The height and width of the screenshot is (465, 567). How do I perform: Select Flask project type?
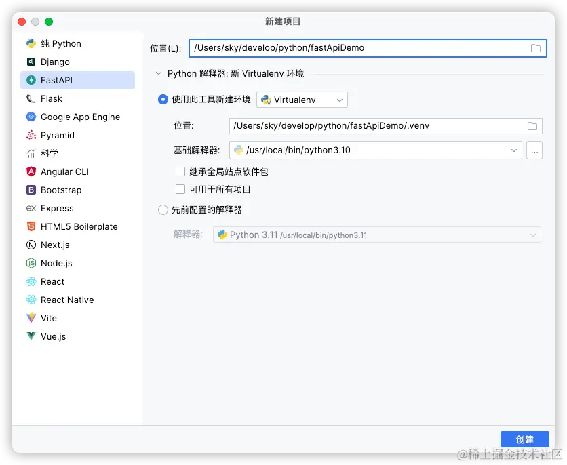point(78,99)
